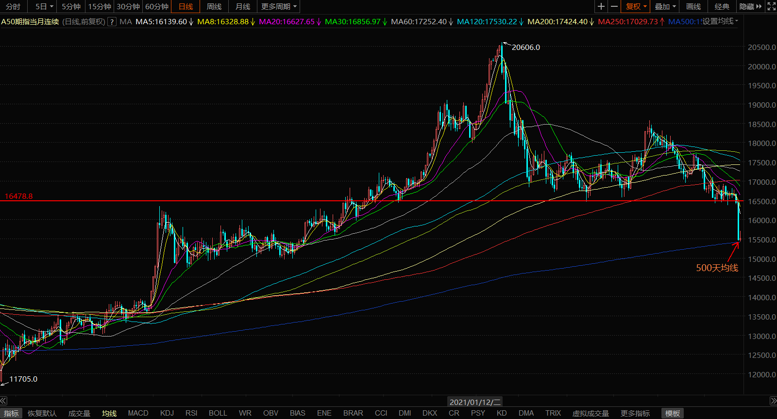Image resolution: width=777 pixels, height=419 pixels.
Task: Switch to 周线 weekly chart
Action: 214,6
